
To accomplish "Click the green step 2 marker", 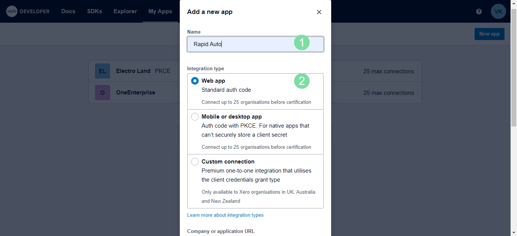I will point(302,81).
